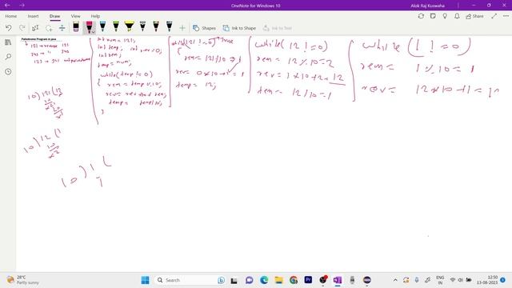Open the selected pink pen's options dropdown
512x288 pixels.
pos(93,32)
